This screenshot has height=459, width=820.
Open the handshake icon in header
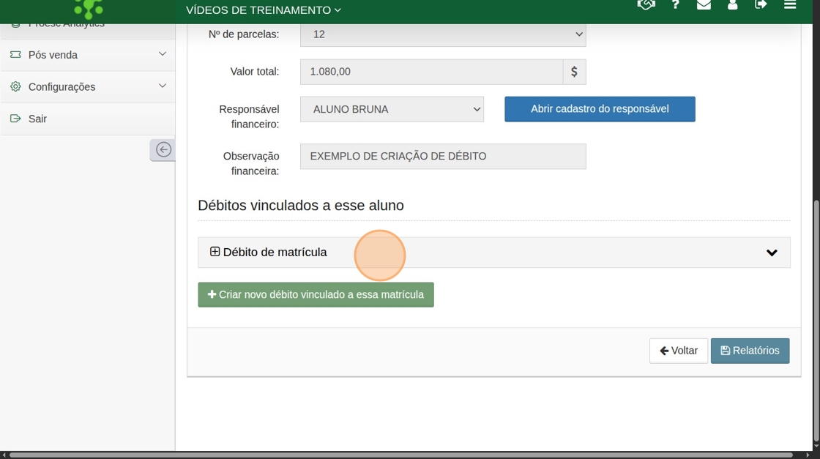coord(646,4)
